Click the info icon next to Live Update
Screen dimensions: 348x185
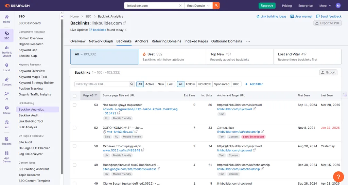pyautogui.click(x=126, y=30)
